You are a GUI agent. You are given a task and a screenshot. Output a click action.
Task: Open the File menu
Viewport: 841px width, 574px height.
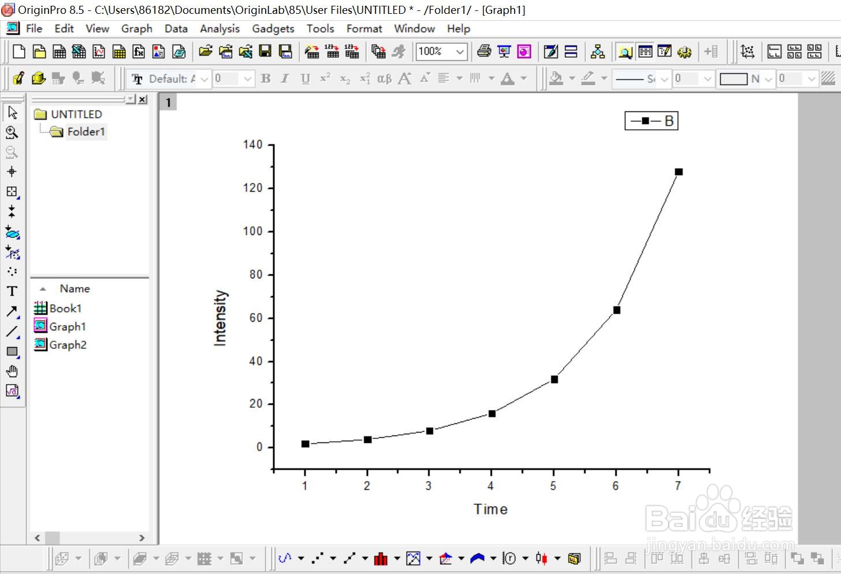pos(34,28)
